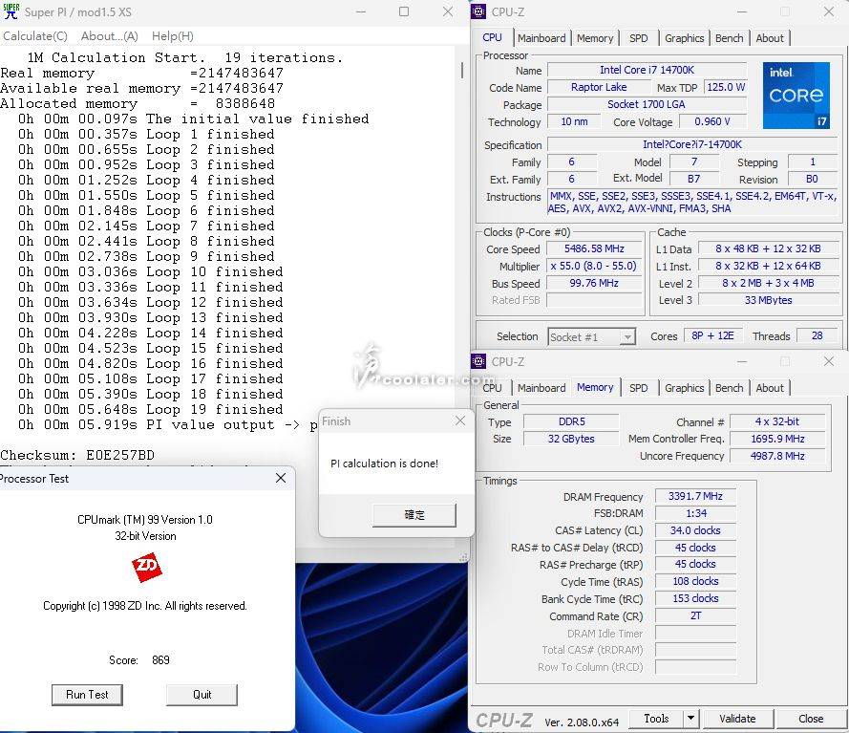Click the Intel Core i7 14700K name field
Image resolution: width=849 pixels, height=733 pixels.
(x=647, y=70)
